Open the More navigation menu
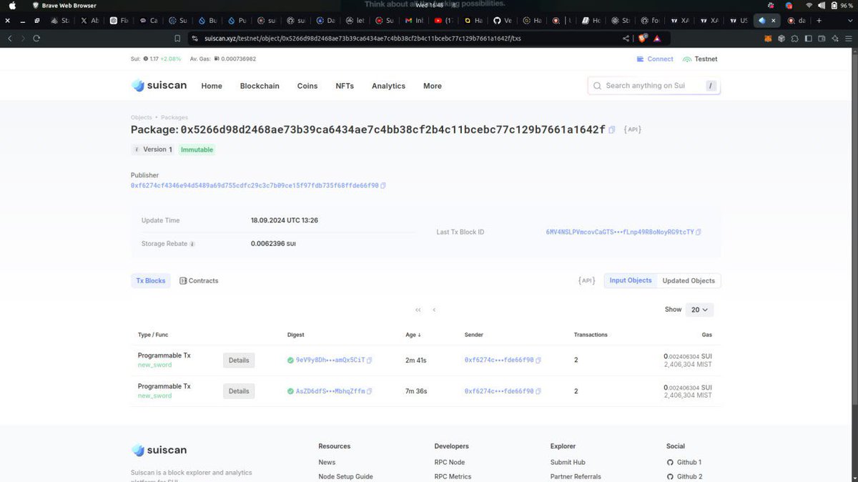 point(432,85)
